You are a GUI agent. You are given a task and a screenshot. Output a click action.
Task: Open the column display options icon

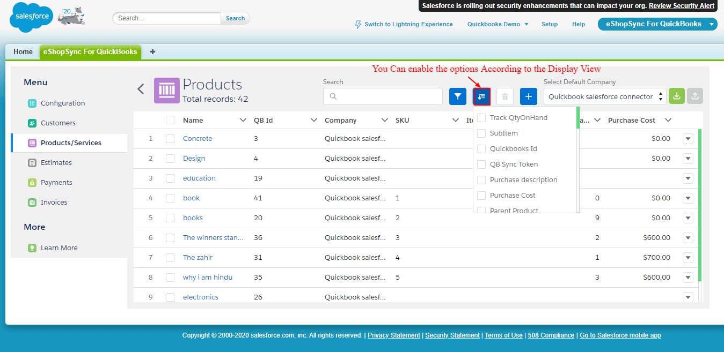point(481,96)
